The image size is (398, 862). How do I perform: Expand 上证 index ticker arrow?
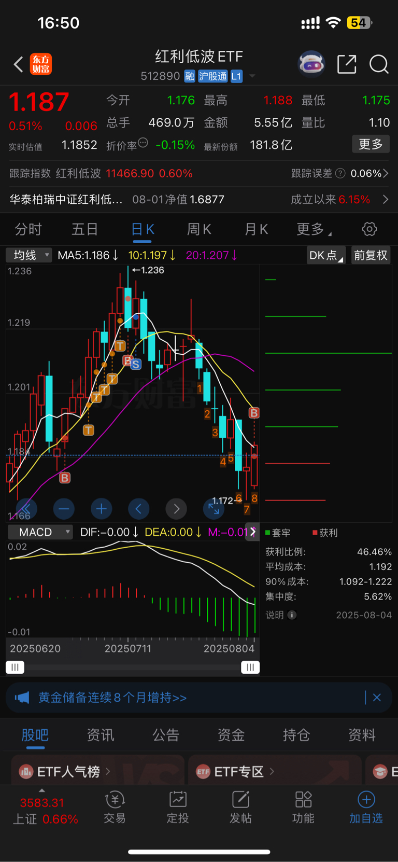42,790
